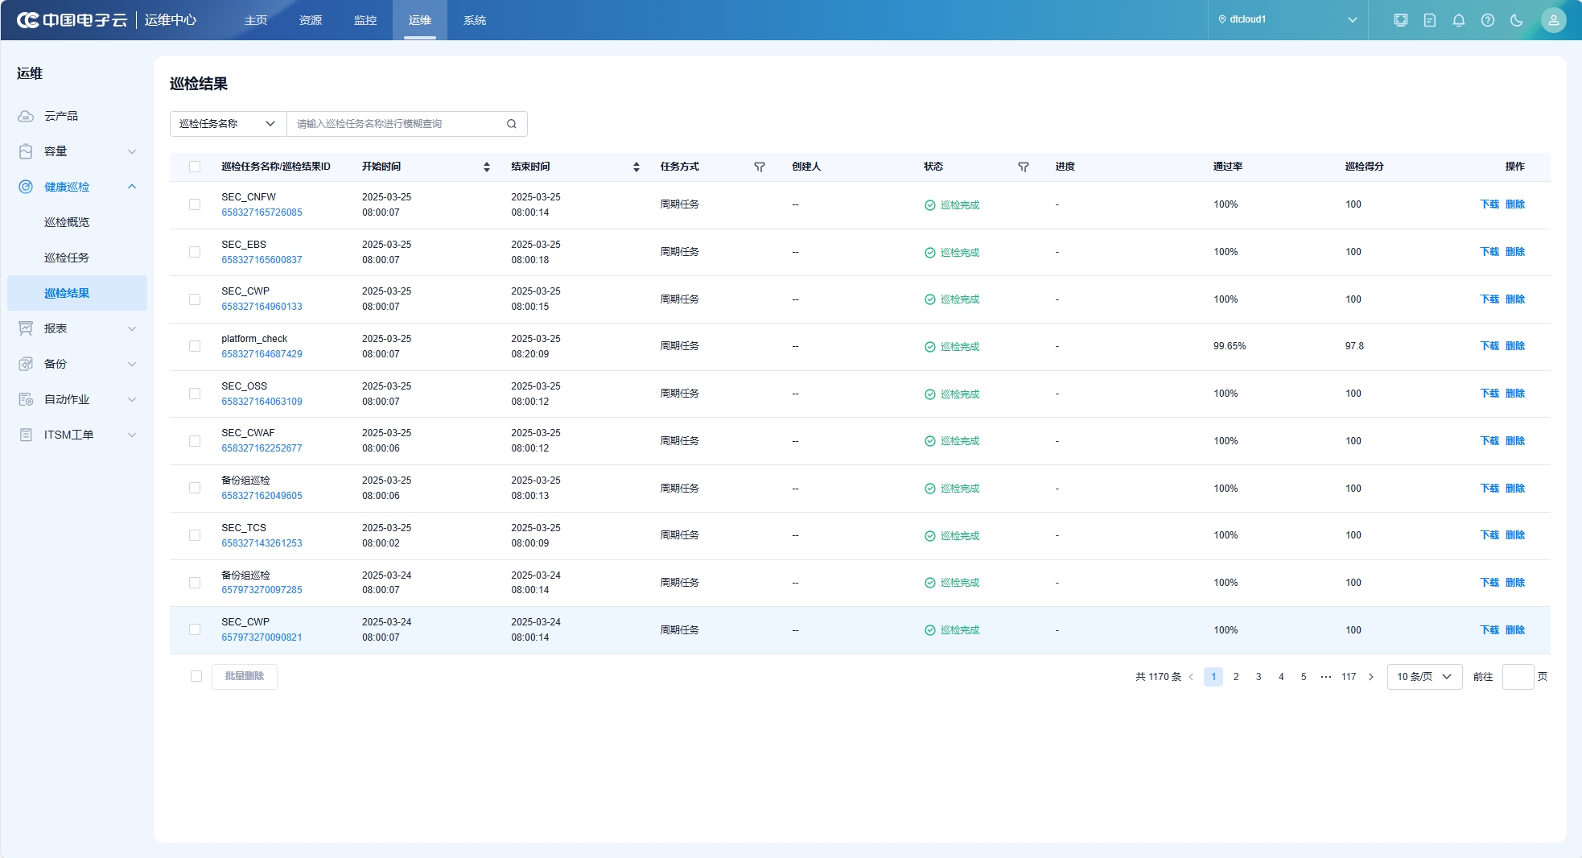This screenshot has width=1582, height=858.
Task: Expand the 自动作业 sidebar menu
Action: tap(132, 399)
